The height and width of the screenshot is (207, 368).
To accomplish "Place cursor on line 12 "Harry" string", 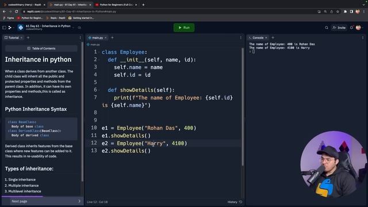I will [155, 143].
